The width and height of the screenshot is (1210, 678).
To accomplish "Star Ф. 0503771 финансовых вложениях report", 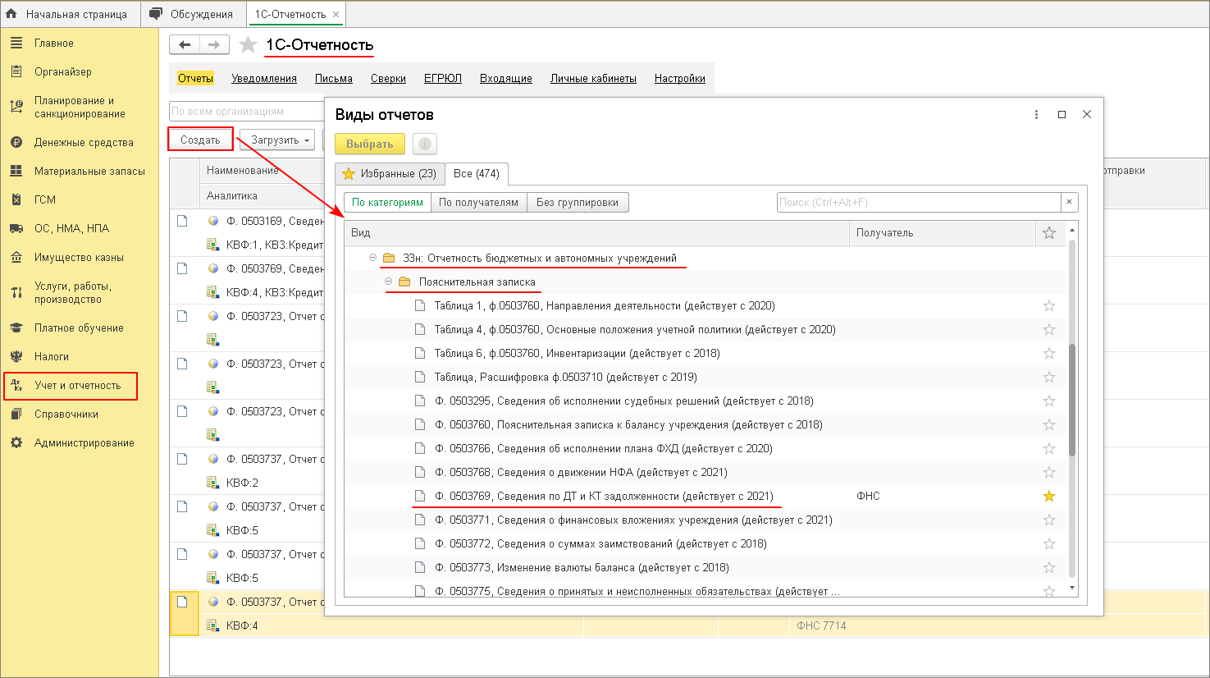I will pos(1048,520).
